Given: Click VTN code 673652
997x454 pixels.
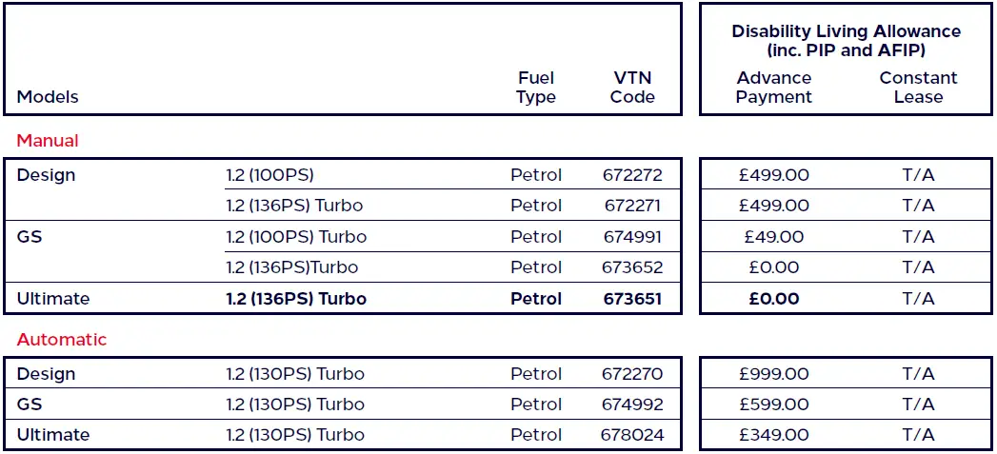Looking at the screenshot, I should (x=632, y=267).
